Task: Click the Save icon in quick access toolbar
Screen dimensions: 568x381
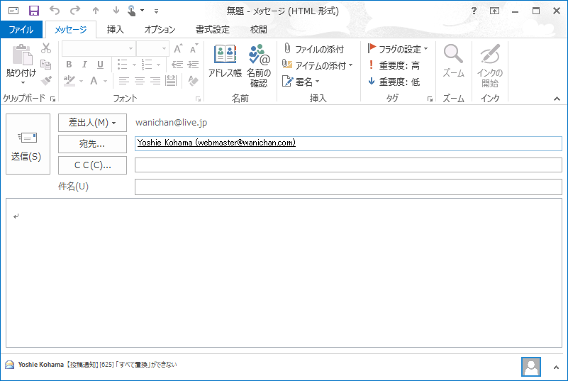Action: pos(34,11)
